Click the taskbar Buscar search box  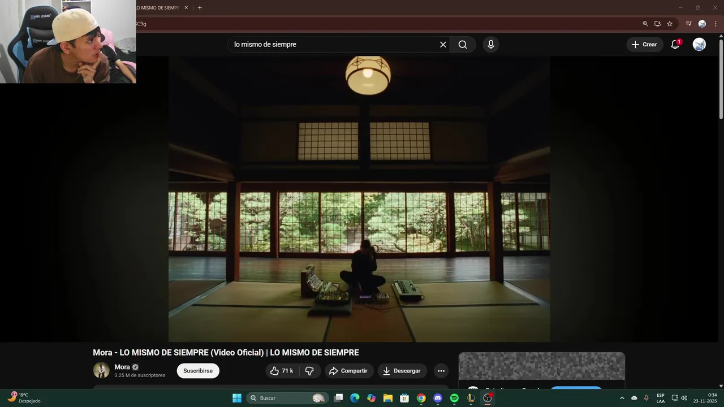[x=287, y=398]
